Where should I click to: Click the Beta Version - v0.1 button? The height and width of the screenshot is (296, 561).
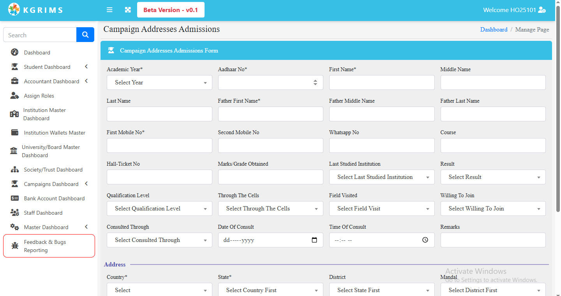tap(171, 10)
